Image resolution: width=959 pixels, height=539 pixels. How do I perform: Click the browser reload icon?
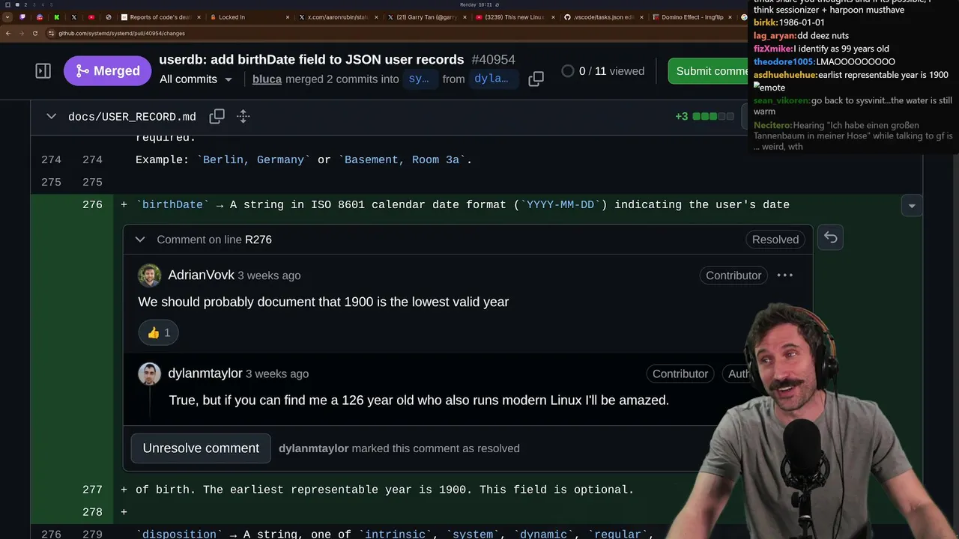(34, 33)
